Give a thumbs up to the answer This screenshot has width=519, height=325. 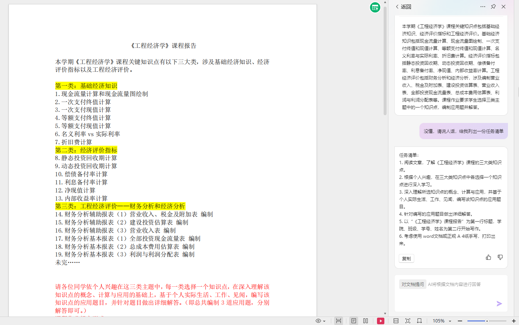pyautogui.click(x=488, y=257)
